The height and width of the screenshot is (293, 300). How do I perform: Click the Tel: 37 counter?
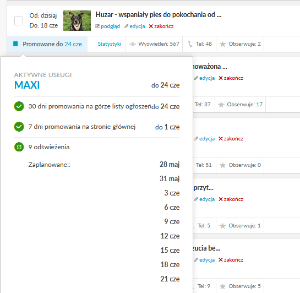click(203, 105)
